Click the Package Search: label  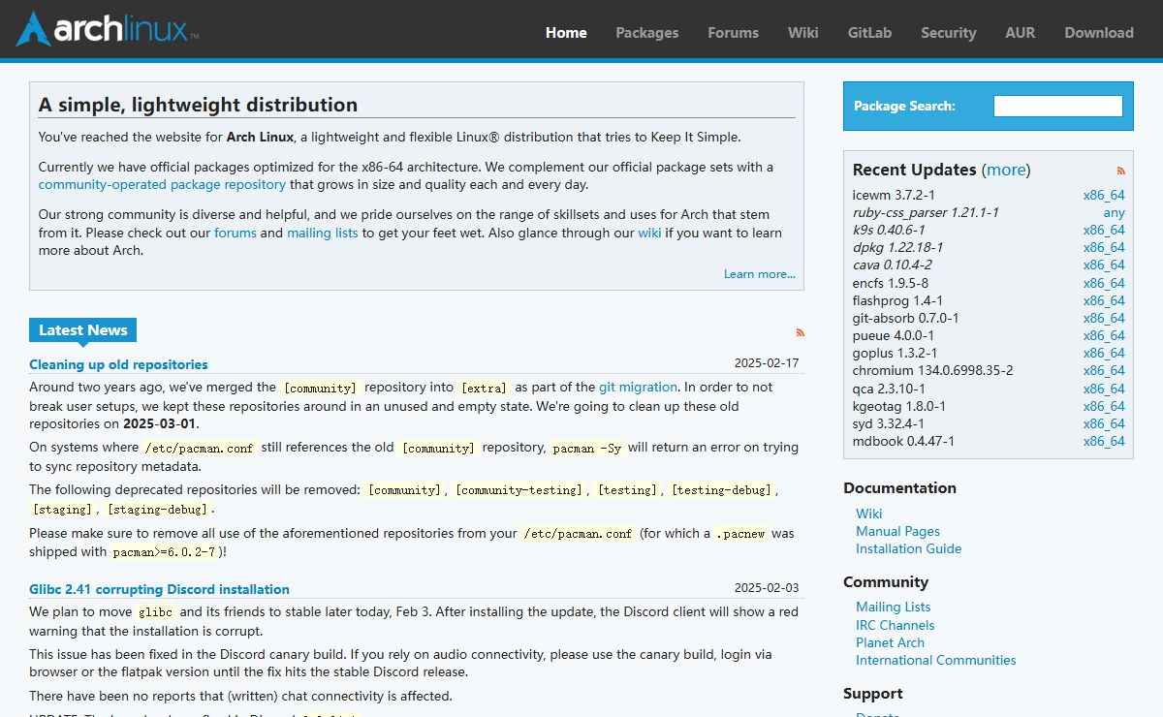904,107
